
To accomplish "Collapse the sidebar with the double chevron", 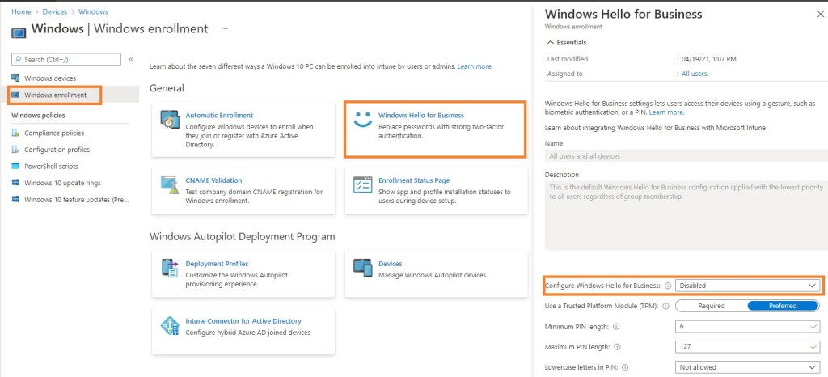I will 131,59.
